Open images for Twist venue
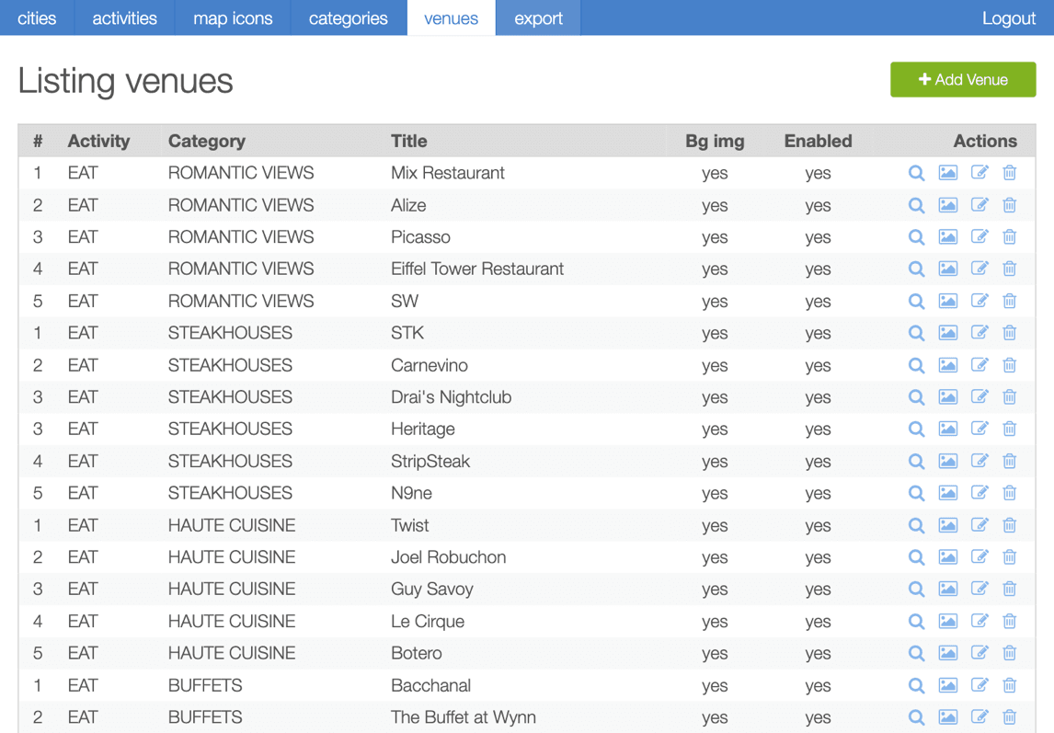 coord(948,525)
